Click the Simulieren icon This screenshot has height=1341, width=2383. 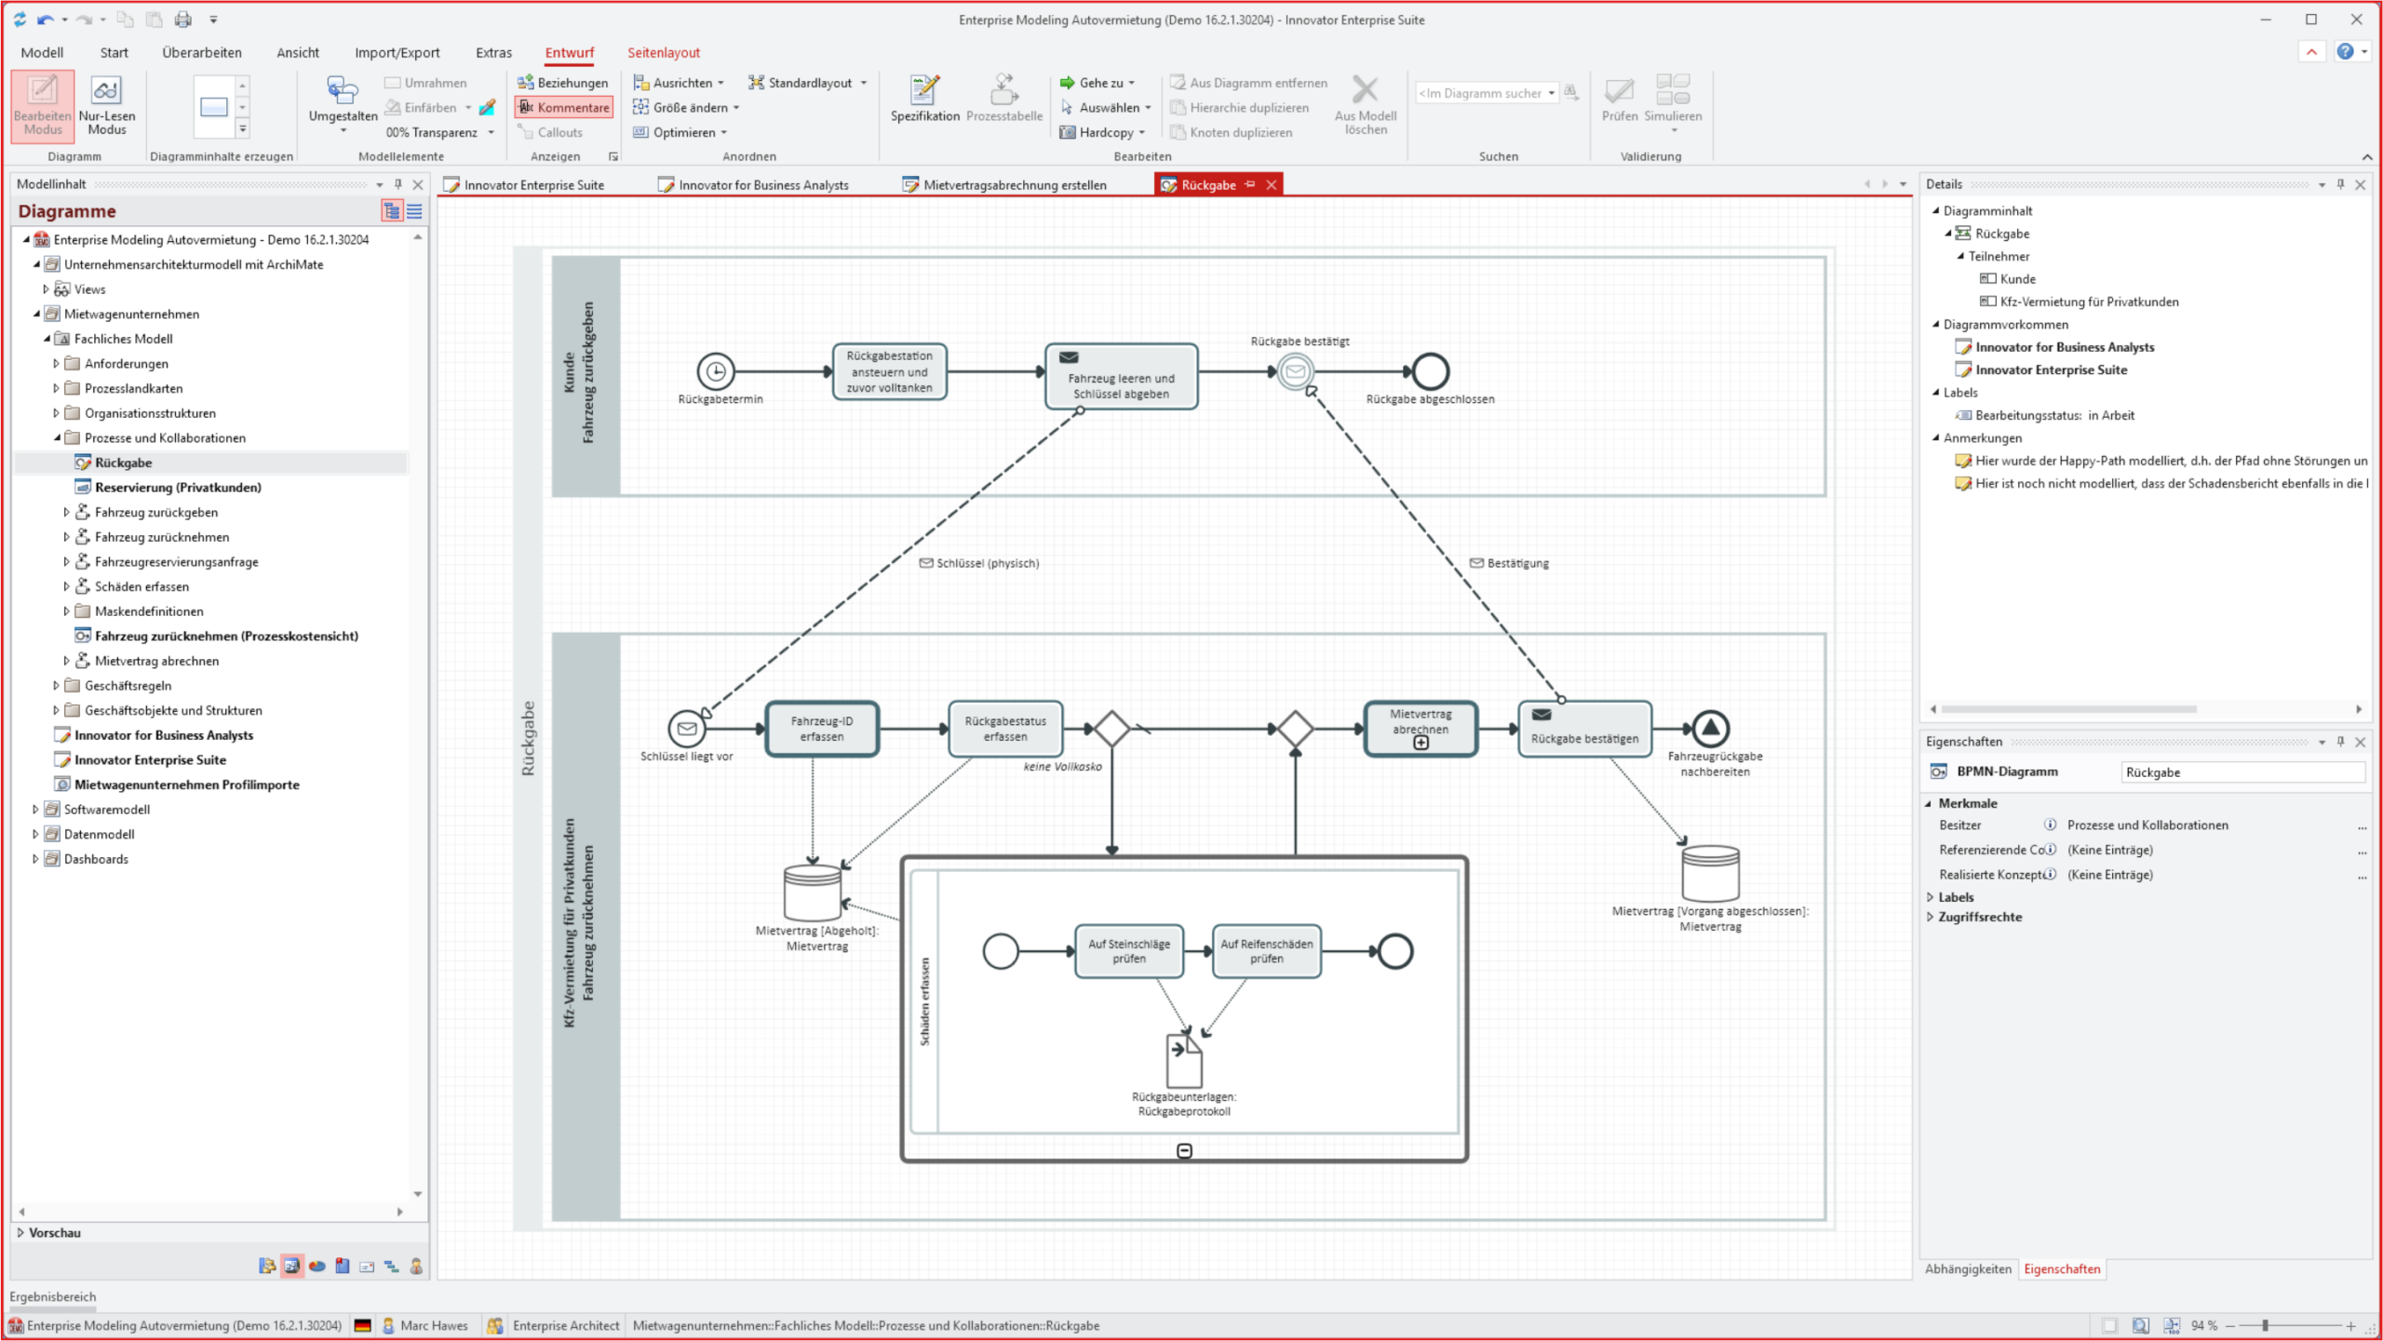[1672, 91]
